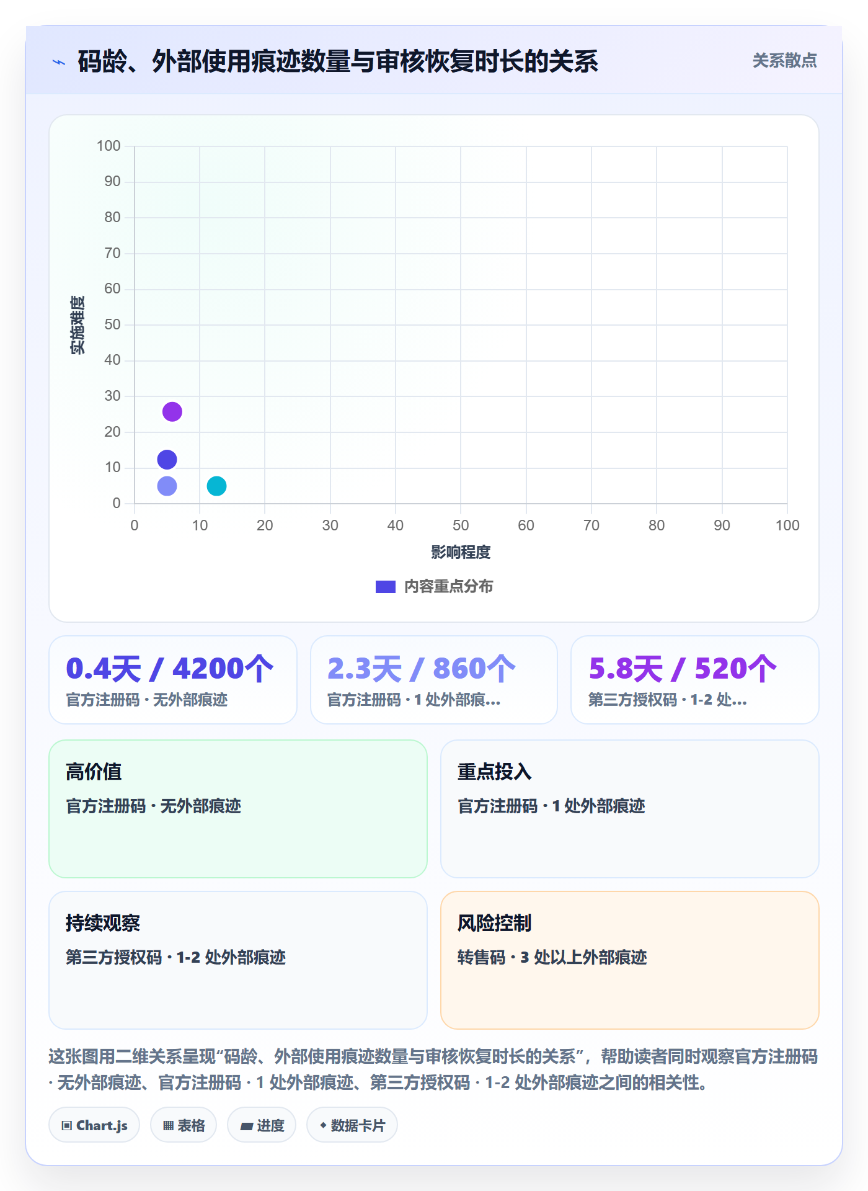Click the 进度 tag

coord(262,1125)
